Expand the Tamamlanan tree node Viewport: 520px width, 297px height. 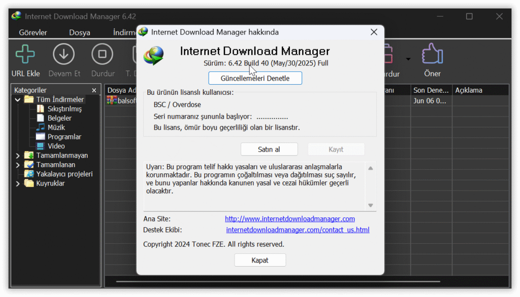click(18, 165)
